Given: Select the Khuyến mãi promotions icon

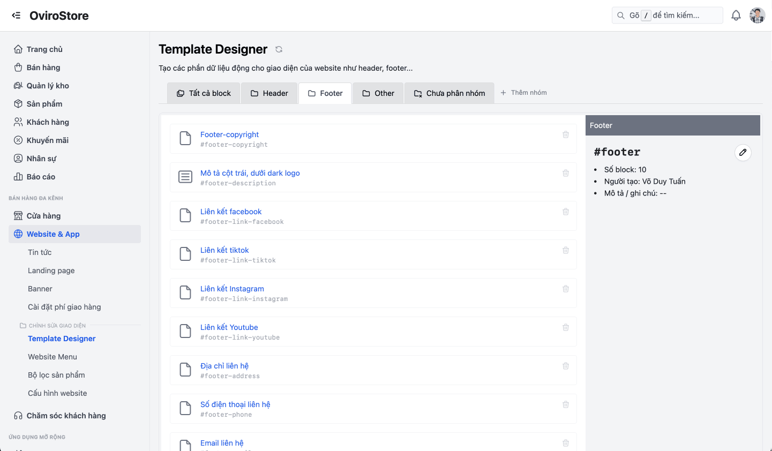Looking at the screenshot, I should pyautogui.click(x=18, y=140).
